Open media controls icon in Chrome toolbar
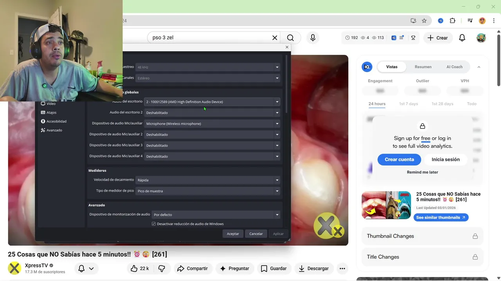 pos(470,21)
